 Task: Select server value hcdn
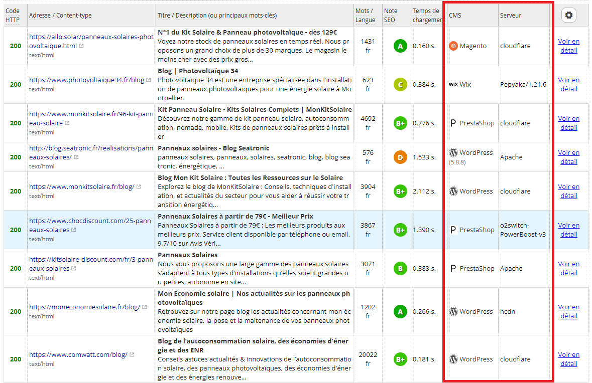508,311
